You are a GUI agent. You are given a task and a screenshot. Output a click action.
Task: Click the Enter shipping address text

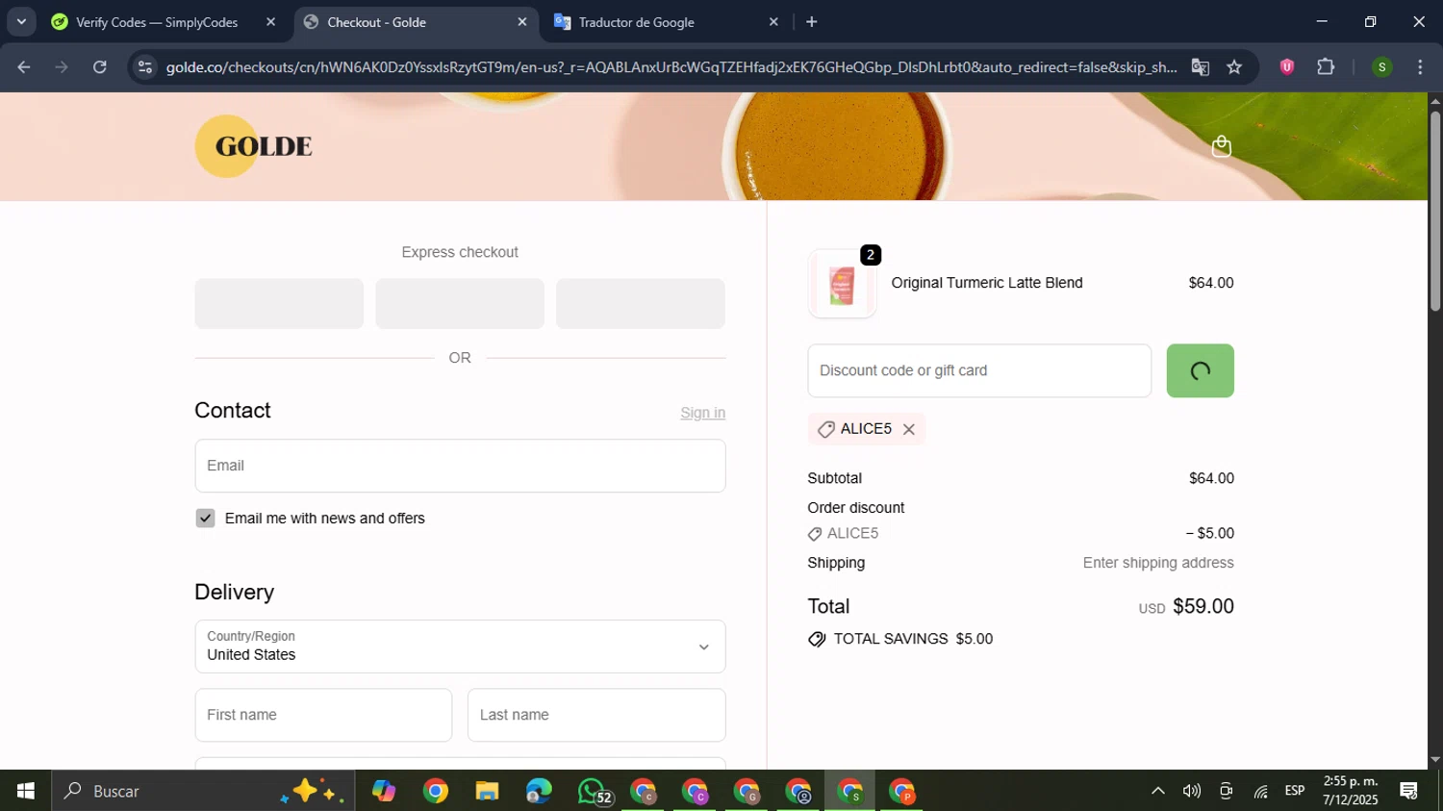(x=1158, y=563)
